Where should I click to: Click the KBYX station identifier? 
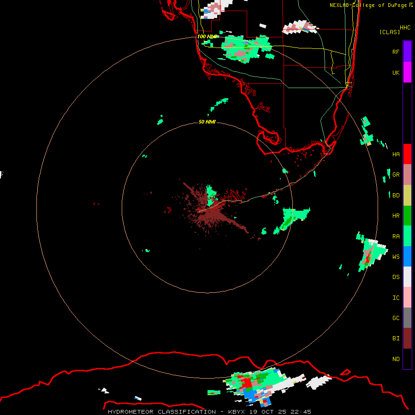coord(237,412)
